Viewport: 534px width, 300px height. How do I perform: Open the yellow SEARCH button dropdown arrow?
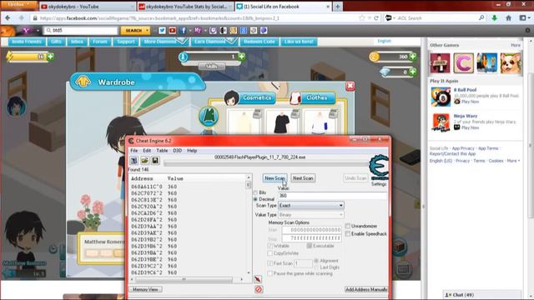[147, 31]
